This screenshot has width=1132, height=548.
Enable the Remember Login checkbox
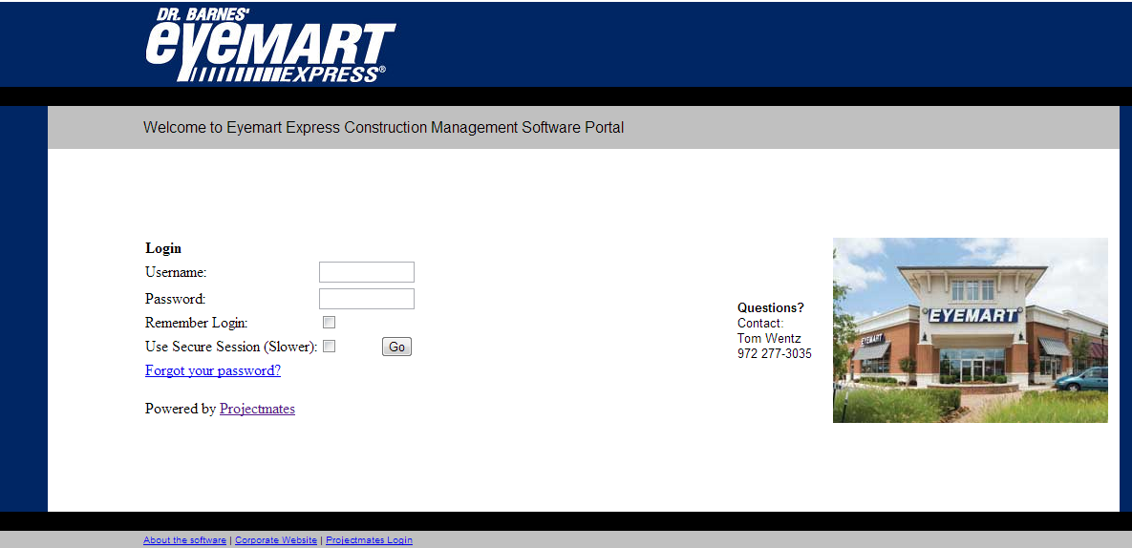(x=330, y=323)
